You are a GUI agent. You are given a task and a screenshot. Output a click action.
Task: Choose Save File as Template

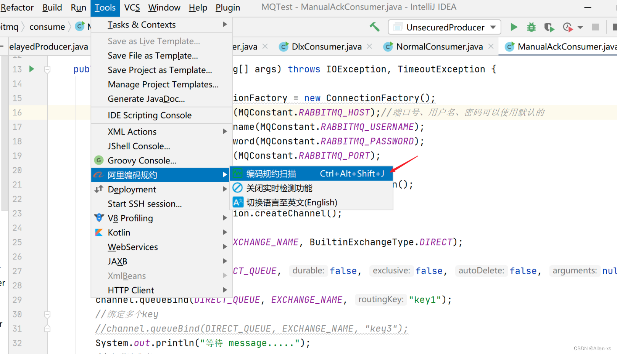[161, 56]
